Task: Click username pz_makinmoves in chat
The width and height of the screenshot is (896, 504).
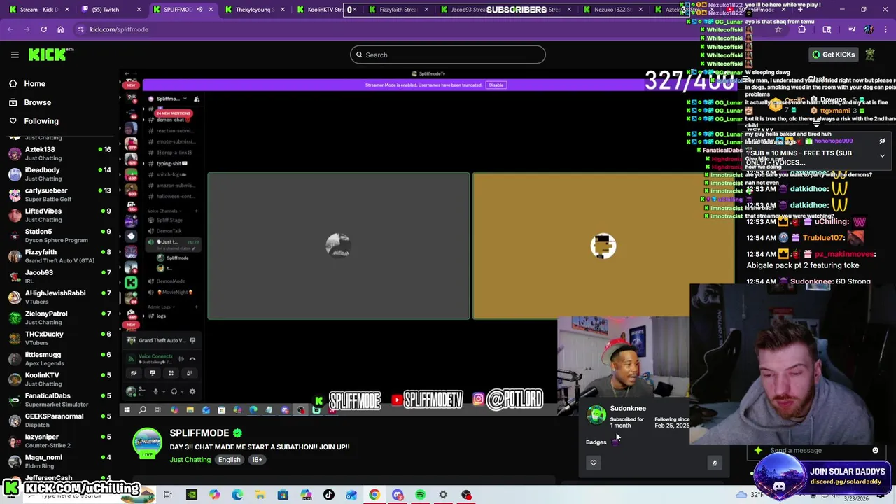Action: coord(844,254)
